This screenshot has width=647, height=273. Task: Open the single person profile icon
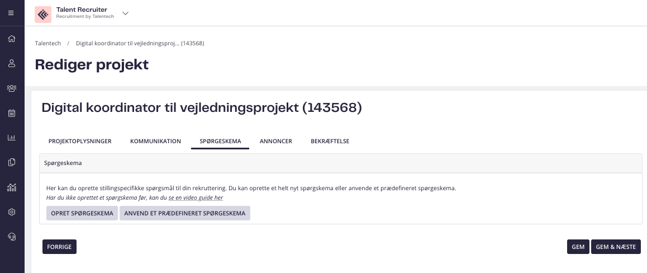12,63
